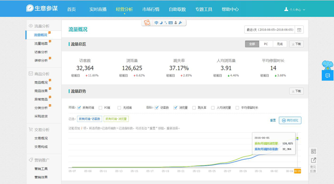Click the 访客数 value 32,364

click(85, 68)
